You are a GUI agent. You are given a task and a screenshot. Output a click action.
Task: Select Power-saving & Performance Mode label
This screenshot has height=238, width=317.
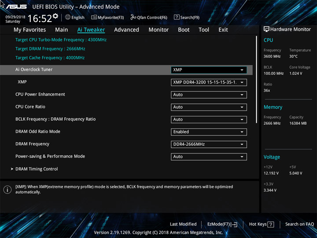[50, 156]
